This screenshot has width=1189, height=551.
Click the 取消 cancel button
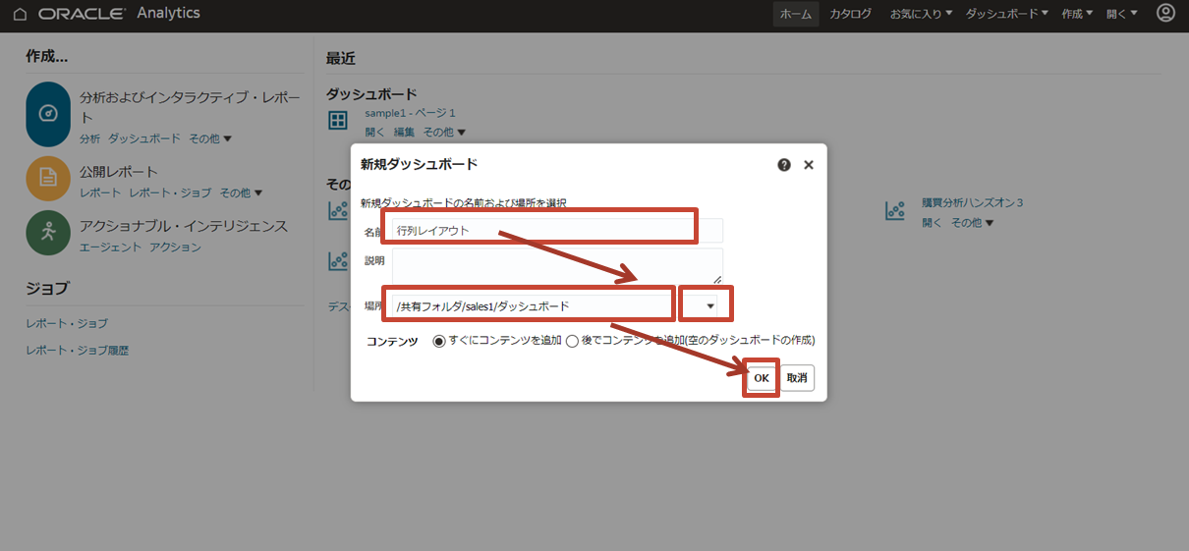797,378
